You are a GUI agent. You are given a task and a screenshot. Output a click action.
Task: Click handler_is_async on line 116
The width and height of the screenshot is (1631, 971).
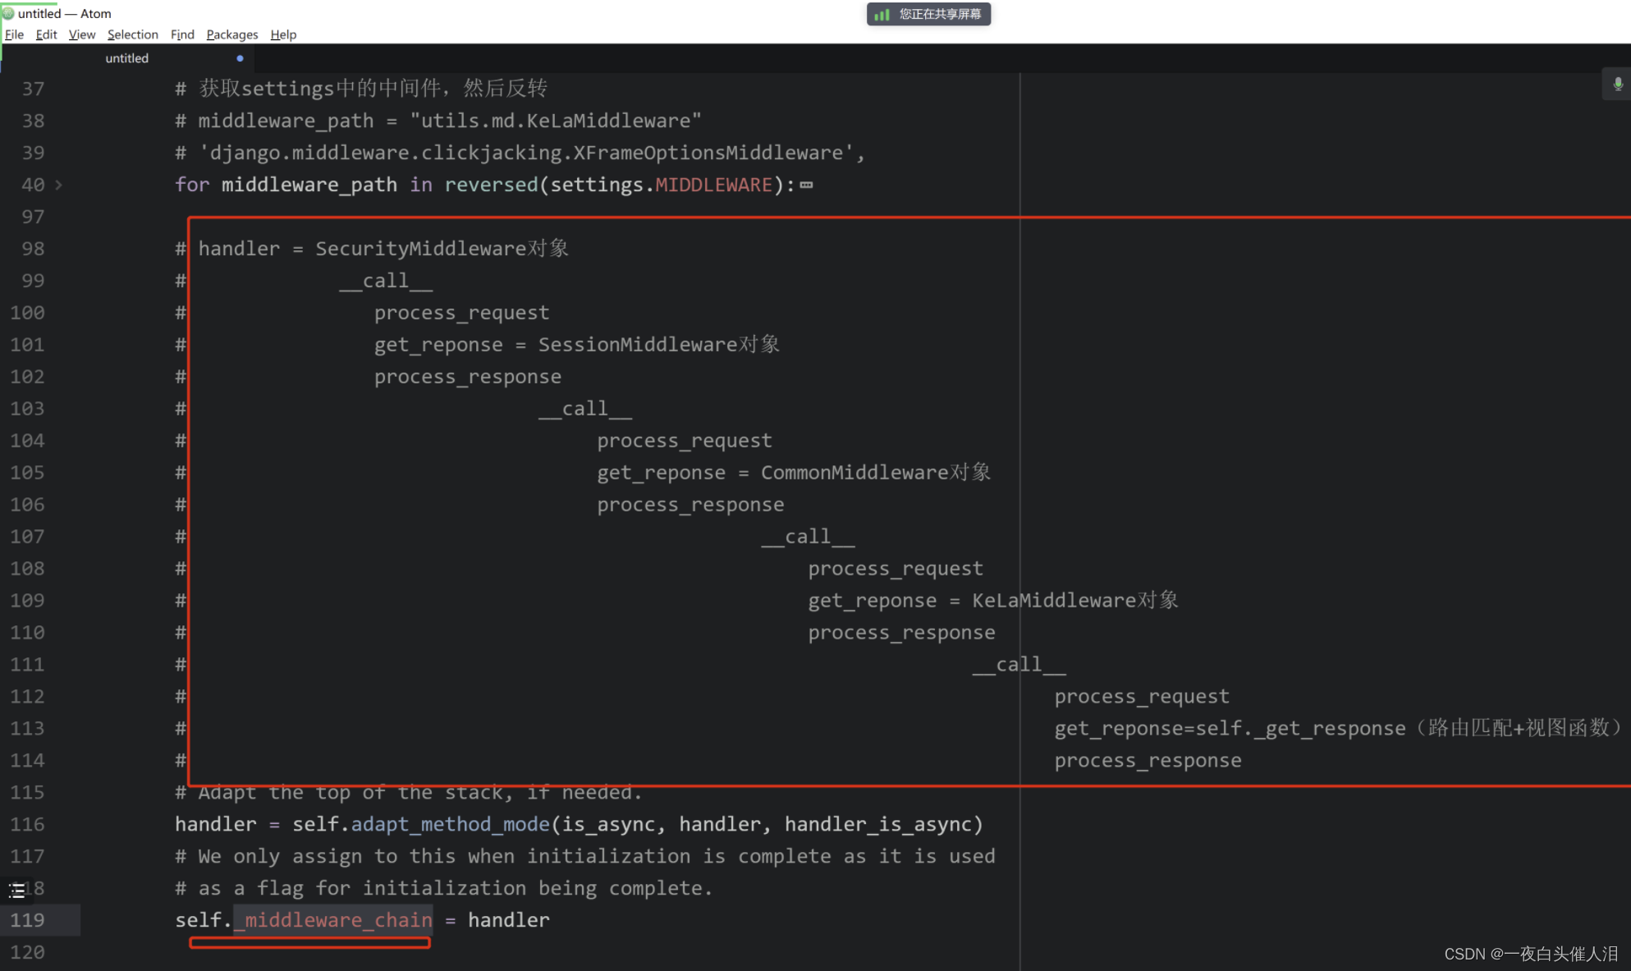[x=878, y=824]
